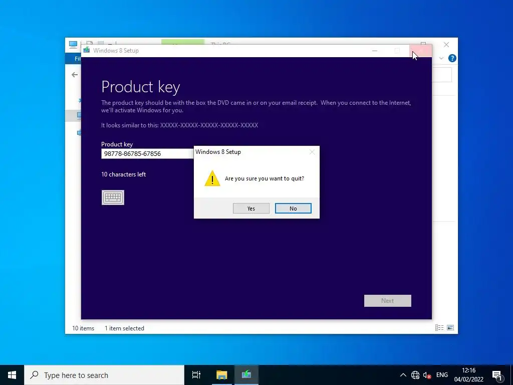Confirm quitting by clicking Yes
This screenshot has height=385, width=513.
point(251,209)
